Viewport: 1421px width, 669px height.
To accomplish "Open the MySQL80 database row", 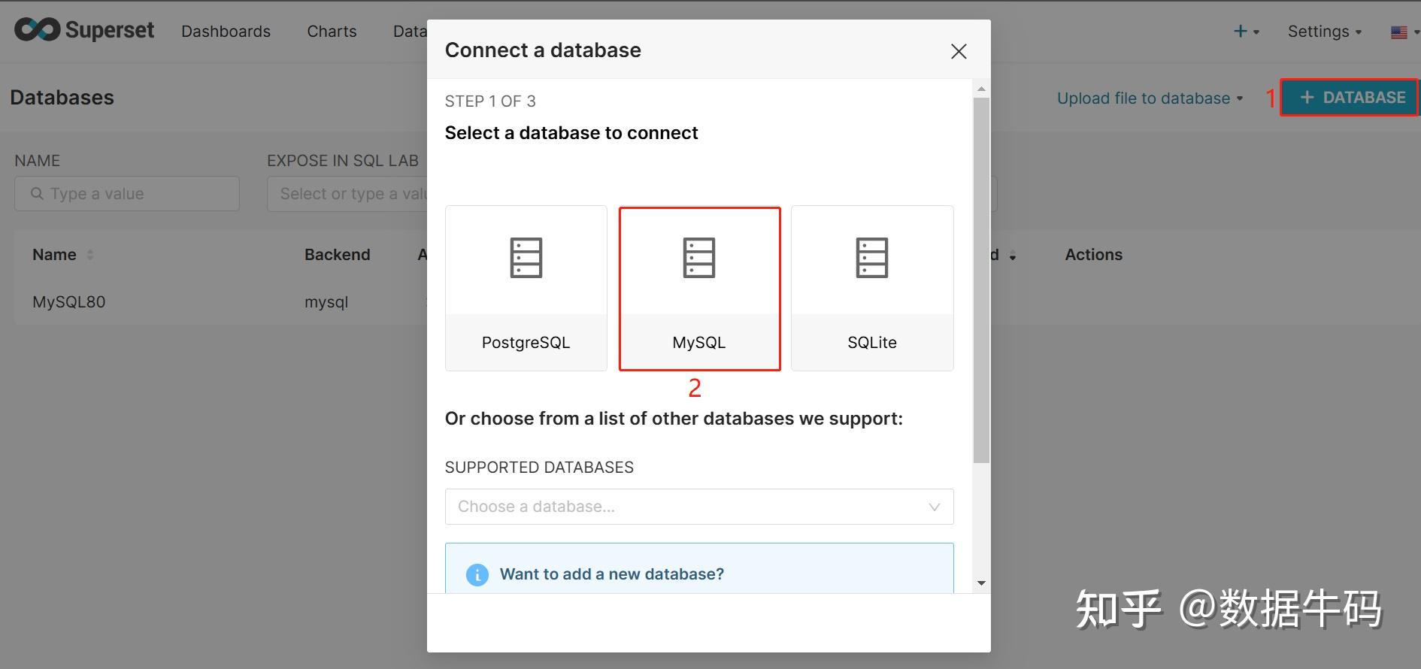I will pos(69,302).
